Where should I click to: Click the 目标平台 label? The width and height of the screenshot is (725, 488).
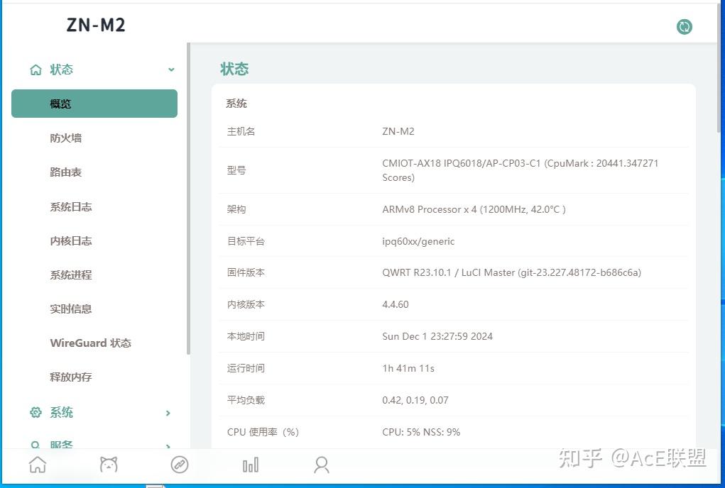click(x=246, y=241)
